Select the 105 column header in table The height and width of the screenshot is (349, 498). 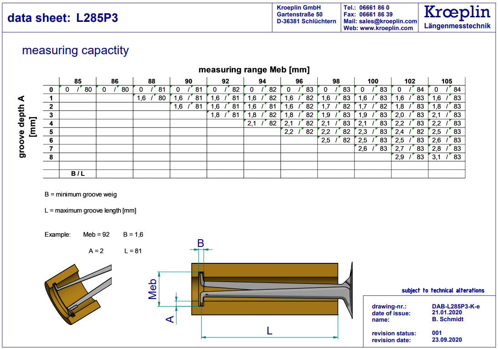(447, 81)
